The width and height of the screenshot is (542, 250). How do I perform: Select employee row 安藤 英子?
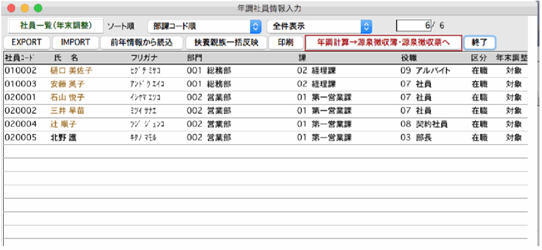click(x=265, y=84)
